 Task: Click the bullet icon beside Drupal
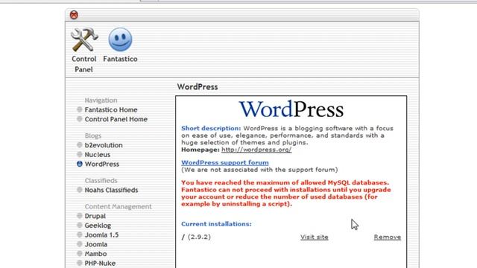80,216
